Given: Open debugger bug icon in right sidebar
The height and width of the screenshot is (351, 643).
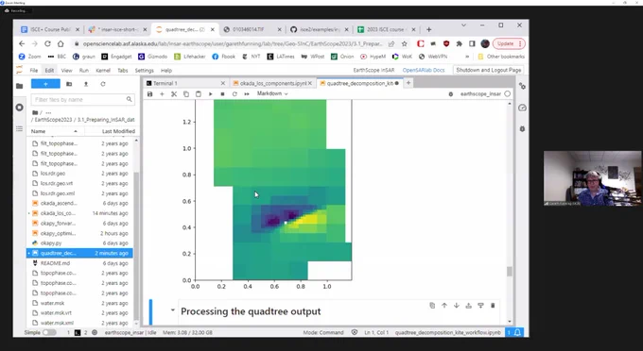Looking at the screenshot, I should click(x=522, y=128).
